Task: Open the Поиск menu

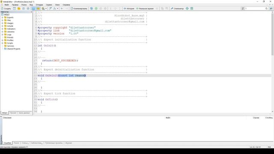Action: tap(24, 5)
